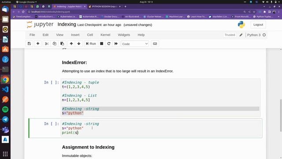The width and height of the screenshot is (282, 159).
Task: Go back in browser history
Action: coord(14,12)
